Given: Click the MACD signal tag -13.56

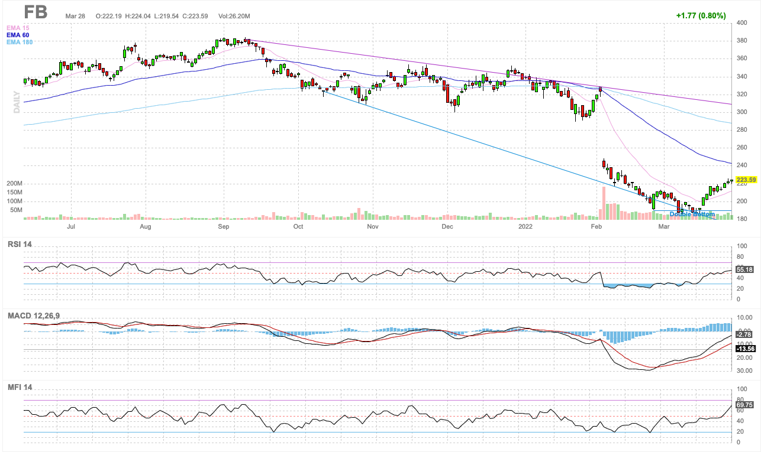Looking at the screenshot, I should pyautogui.click(x=745, y=349).
